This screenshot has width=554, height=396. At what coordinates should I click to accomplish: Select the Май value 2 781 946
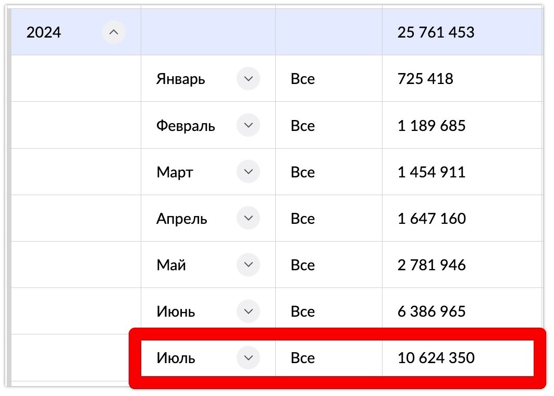point(432,265)
